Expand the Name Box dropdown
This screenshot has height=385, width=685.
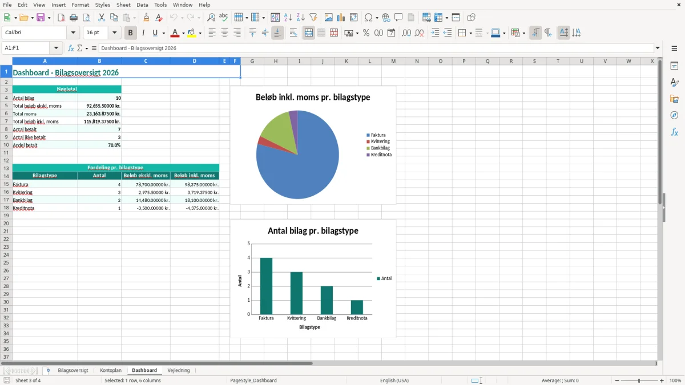click(x=56, y=48)
